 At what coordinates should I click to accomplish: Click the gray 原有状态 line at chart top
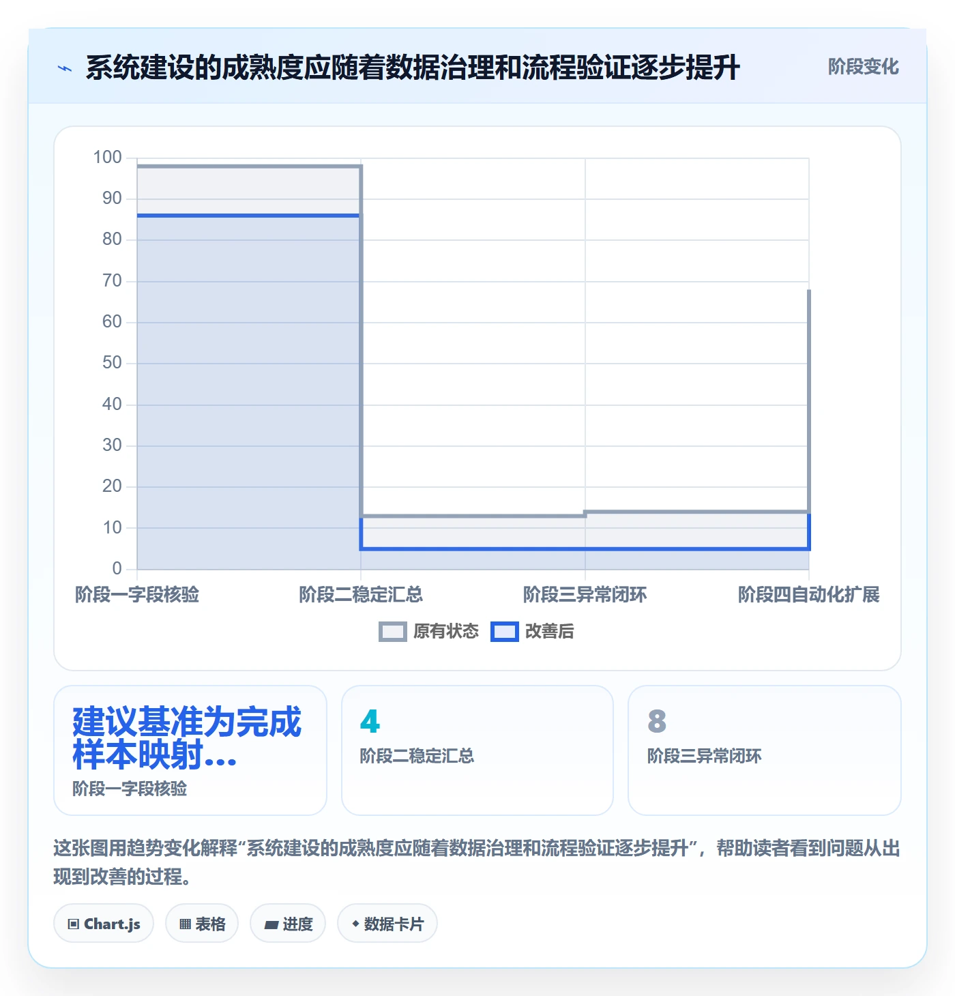[249, 166]
